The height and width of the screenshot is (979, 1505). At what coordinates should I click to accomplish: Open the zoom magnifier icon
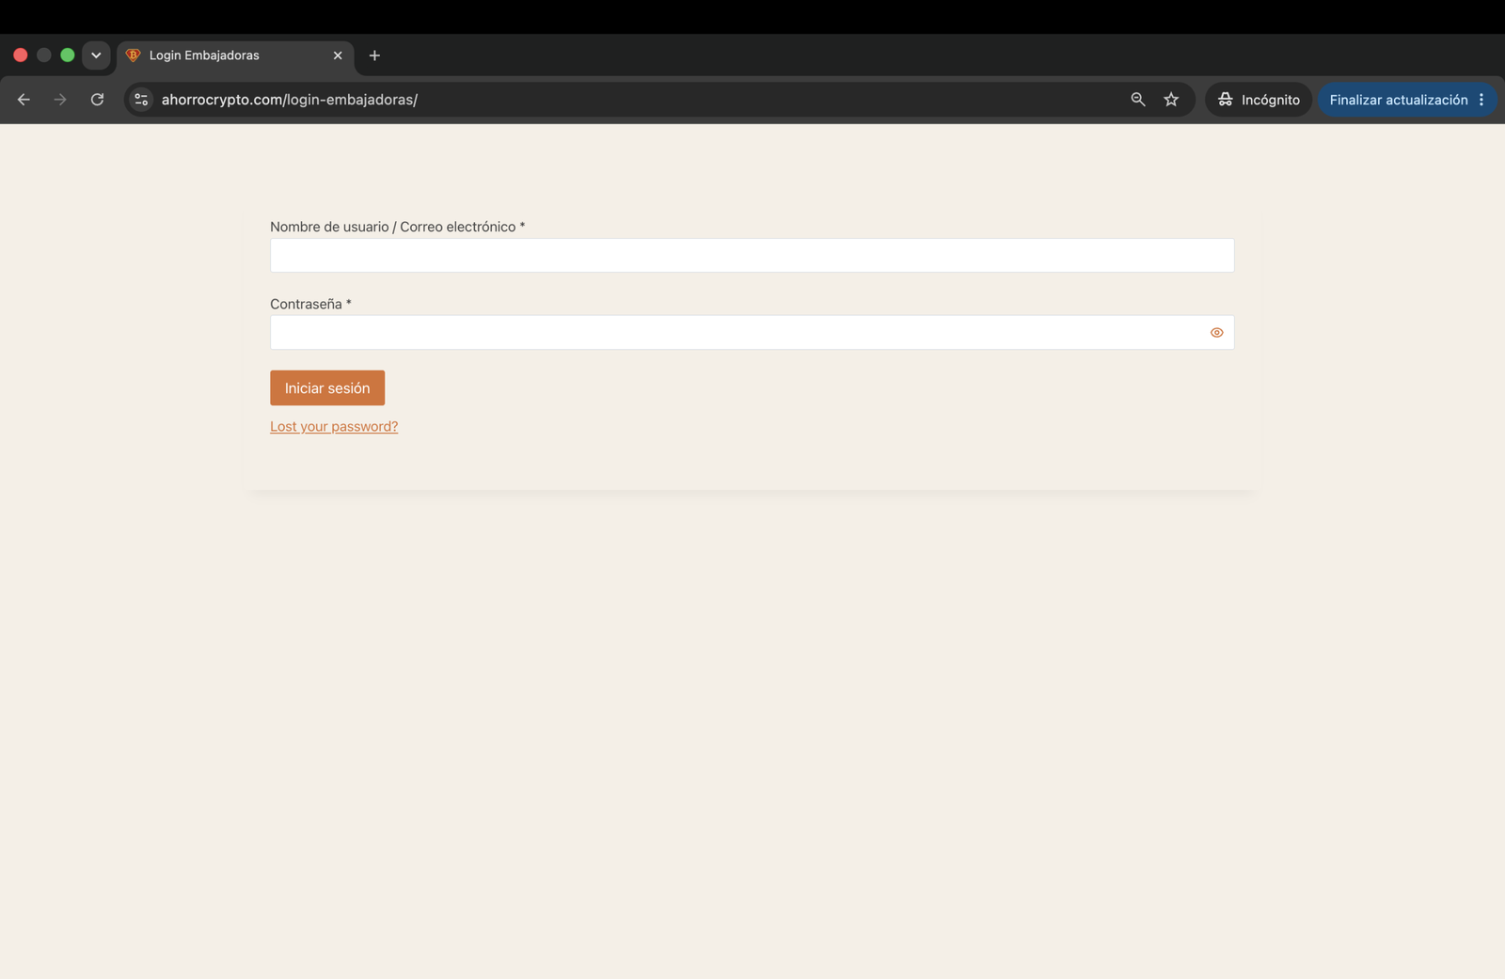pos(1138,100)
